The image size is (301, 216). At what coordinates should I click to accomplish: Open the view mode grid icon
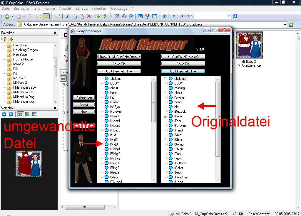[140, 16]
